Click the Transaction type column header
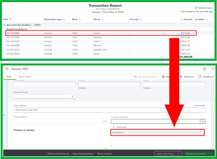Viewport: 217px width, 159px height. point(53,19)
